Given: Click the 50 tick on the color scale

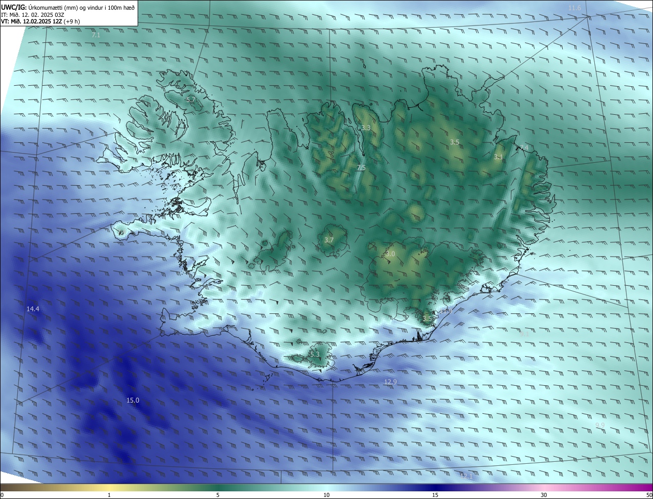Looking at the screenshot, I should point(649,495).
